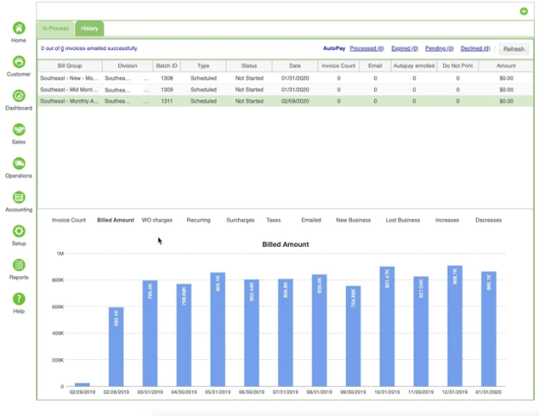
Task: Go to the Dashboard icon
Action: tap(19, 96)
